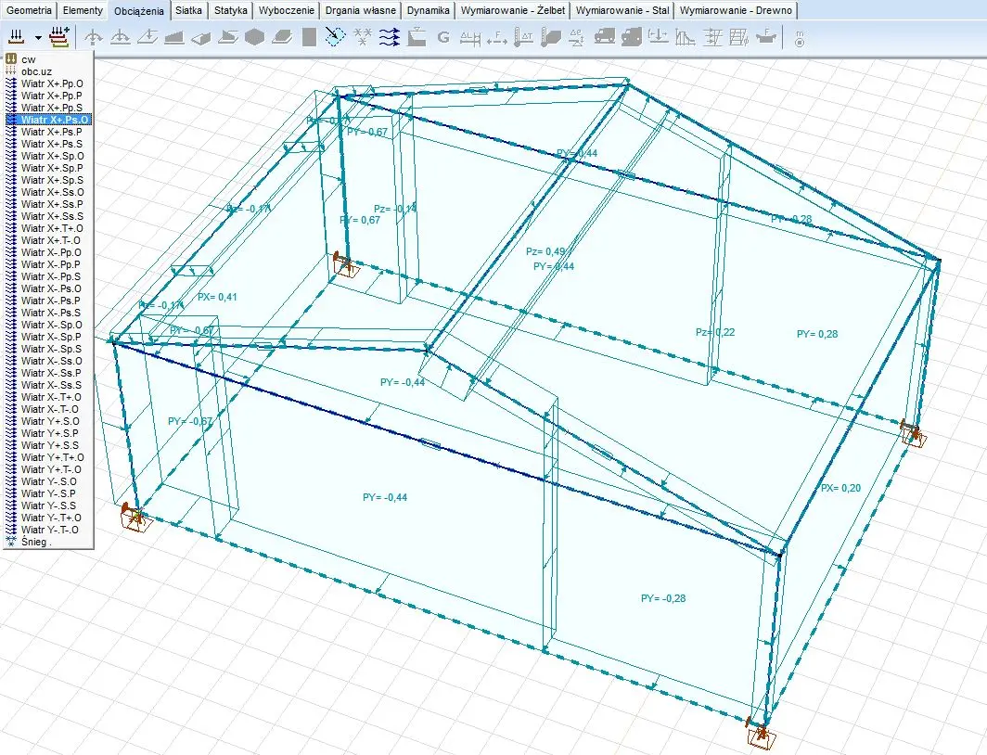Click the snow load snowflake icon
Viewport: 987px width, 755px height.
coord(364,37)
